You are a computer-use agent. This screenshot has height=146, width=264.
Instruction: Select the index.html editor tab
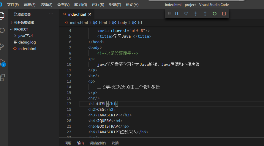pos(77,15)
